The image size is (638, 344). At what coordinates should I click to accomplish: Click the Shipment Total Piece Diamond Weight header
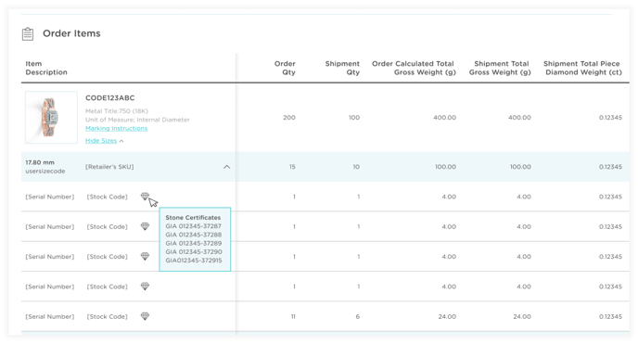coord(582,68)
